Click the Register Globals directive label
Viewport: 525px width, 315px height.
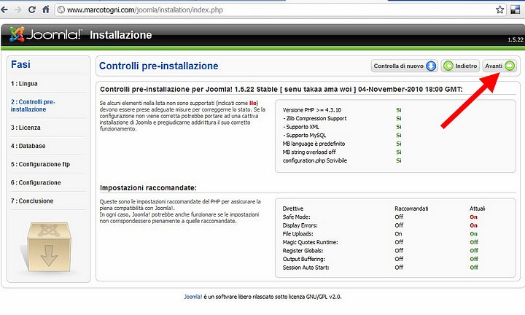303,250
